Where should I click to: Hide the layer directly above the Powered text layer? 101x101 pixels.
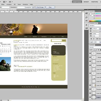click(x=90, y=85)
